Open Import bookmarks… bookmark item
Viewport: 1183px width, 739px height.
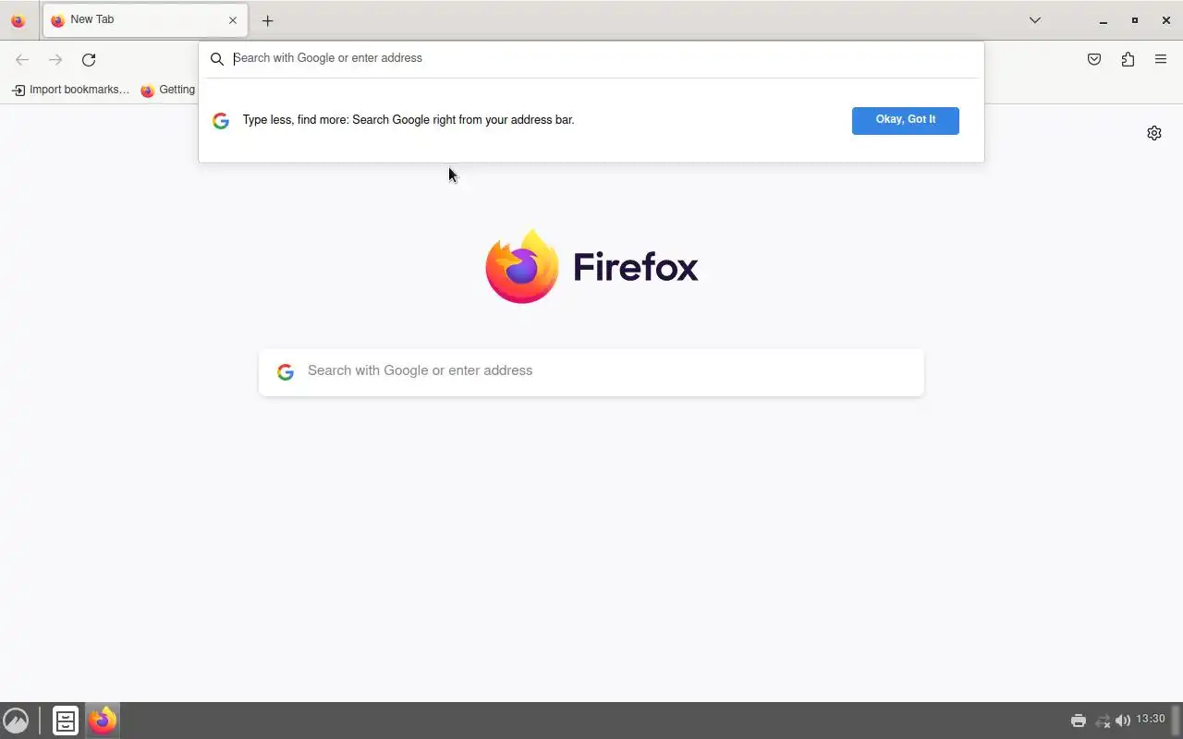tap(70, 90)
